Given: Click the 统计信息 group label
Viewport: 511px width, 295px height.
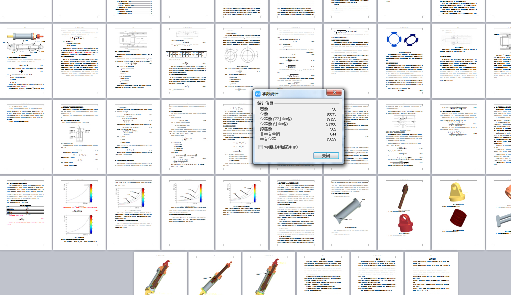Looking at the screenshot, I should (x=265, y=103).
